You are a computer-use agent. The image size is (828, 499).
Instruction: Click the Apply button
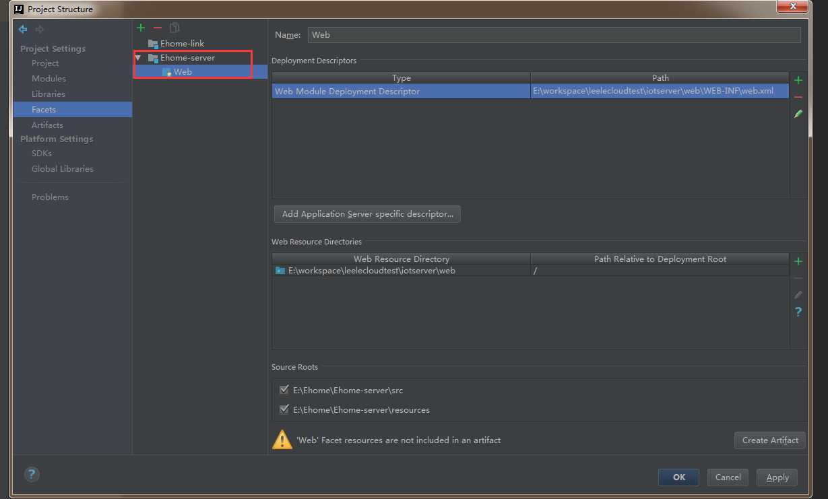pos(777,477)
